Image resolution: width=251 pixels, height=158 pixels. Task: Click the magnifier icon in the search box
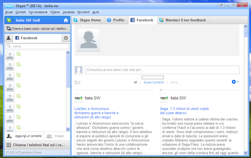(x=9, y=46)
